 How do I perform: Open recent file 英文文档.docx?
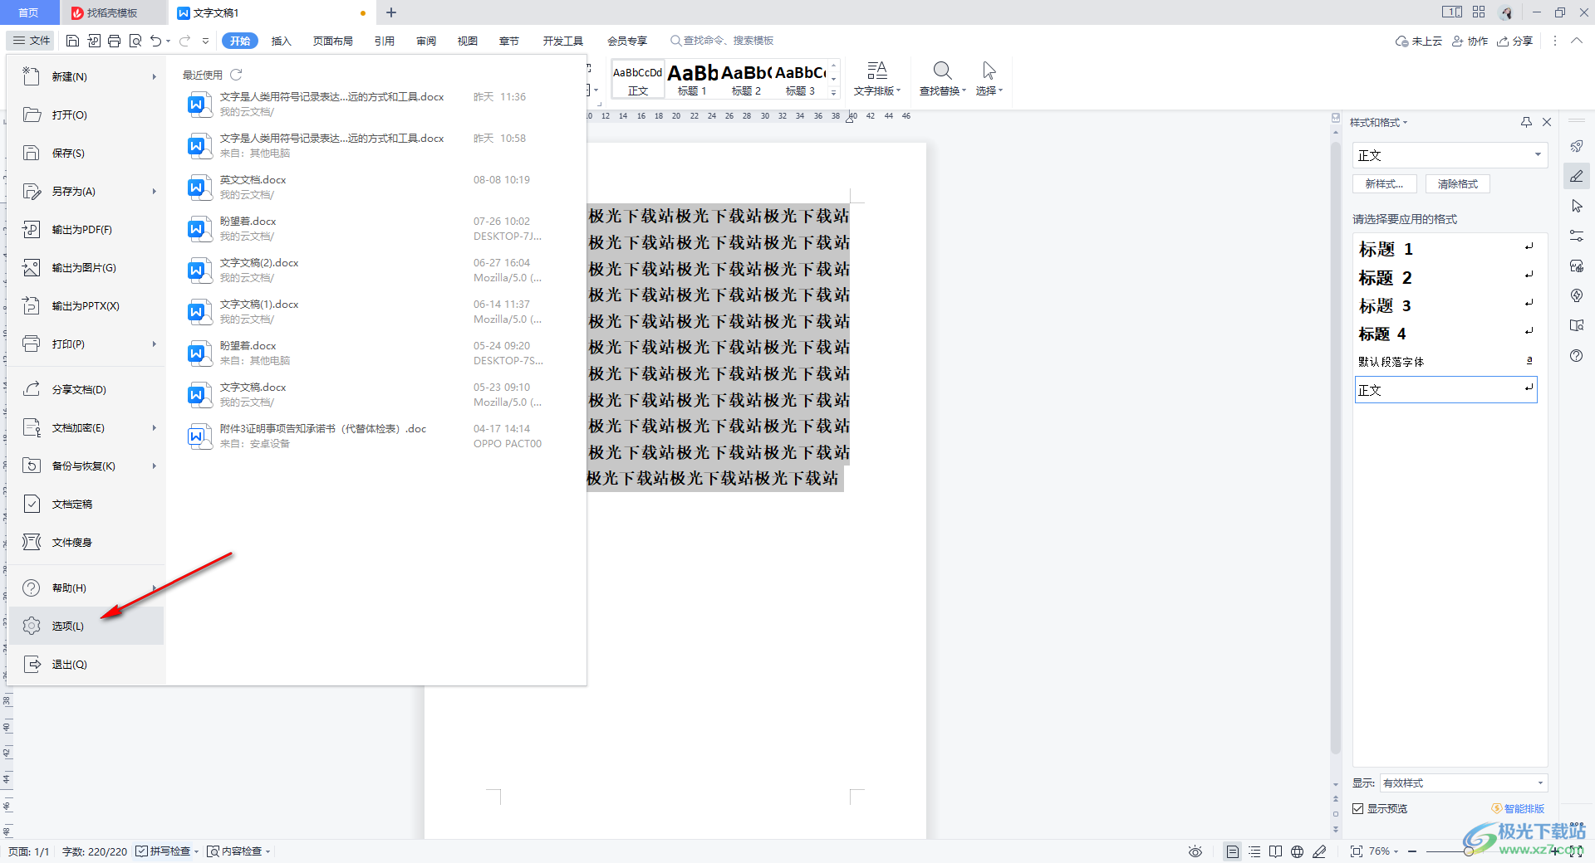[366, 187]
